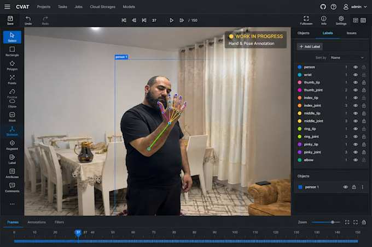The image size is (372, 247).
Task: Undo the last action
Action: (x=28, y=20)
